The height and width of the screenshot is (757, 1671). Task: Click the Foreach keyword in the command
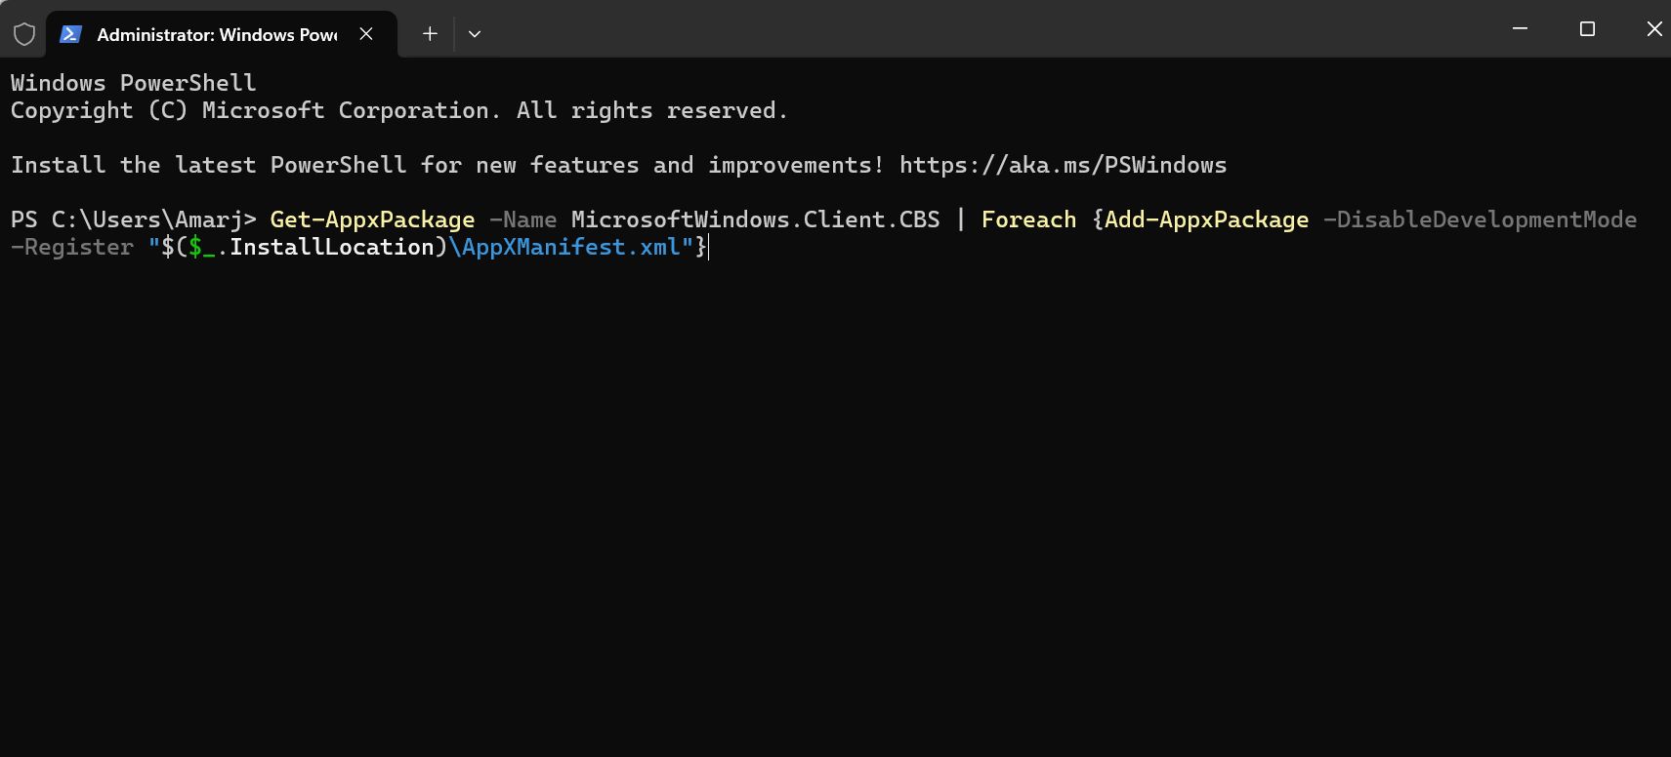click(x=1026, y=219)
